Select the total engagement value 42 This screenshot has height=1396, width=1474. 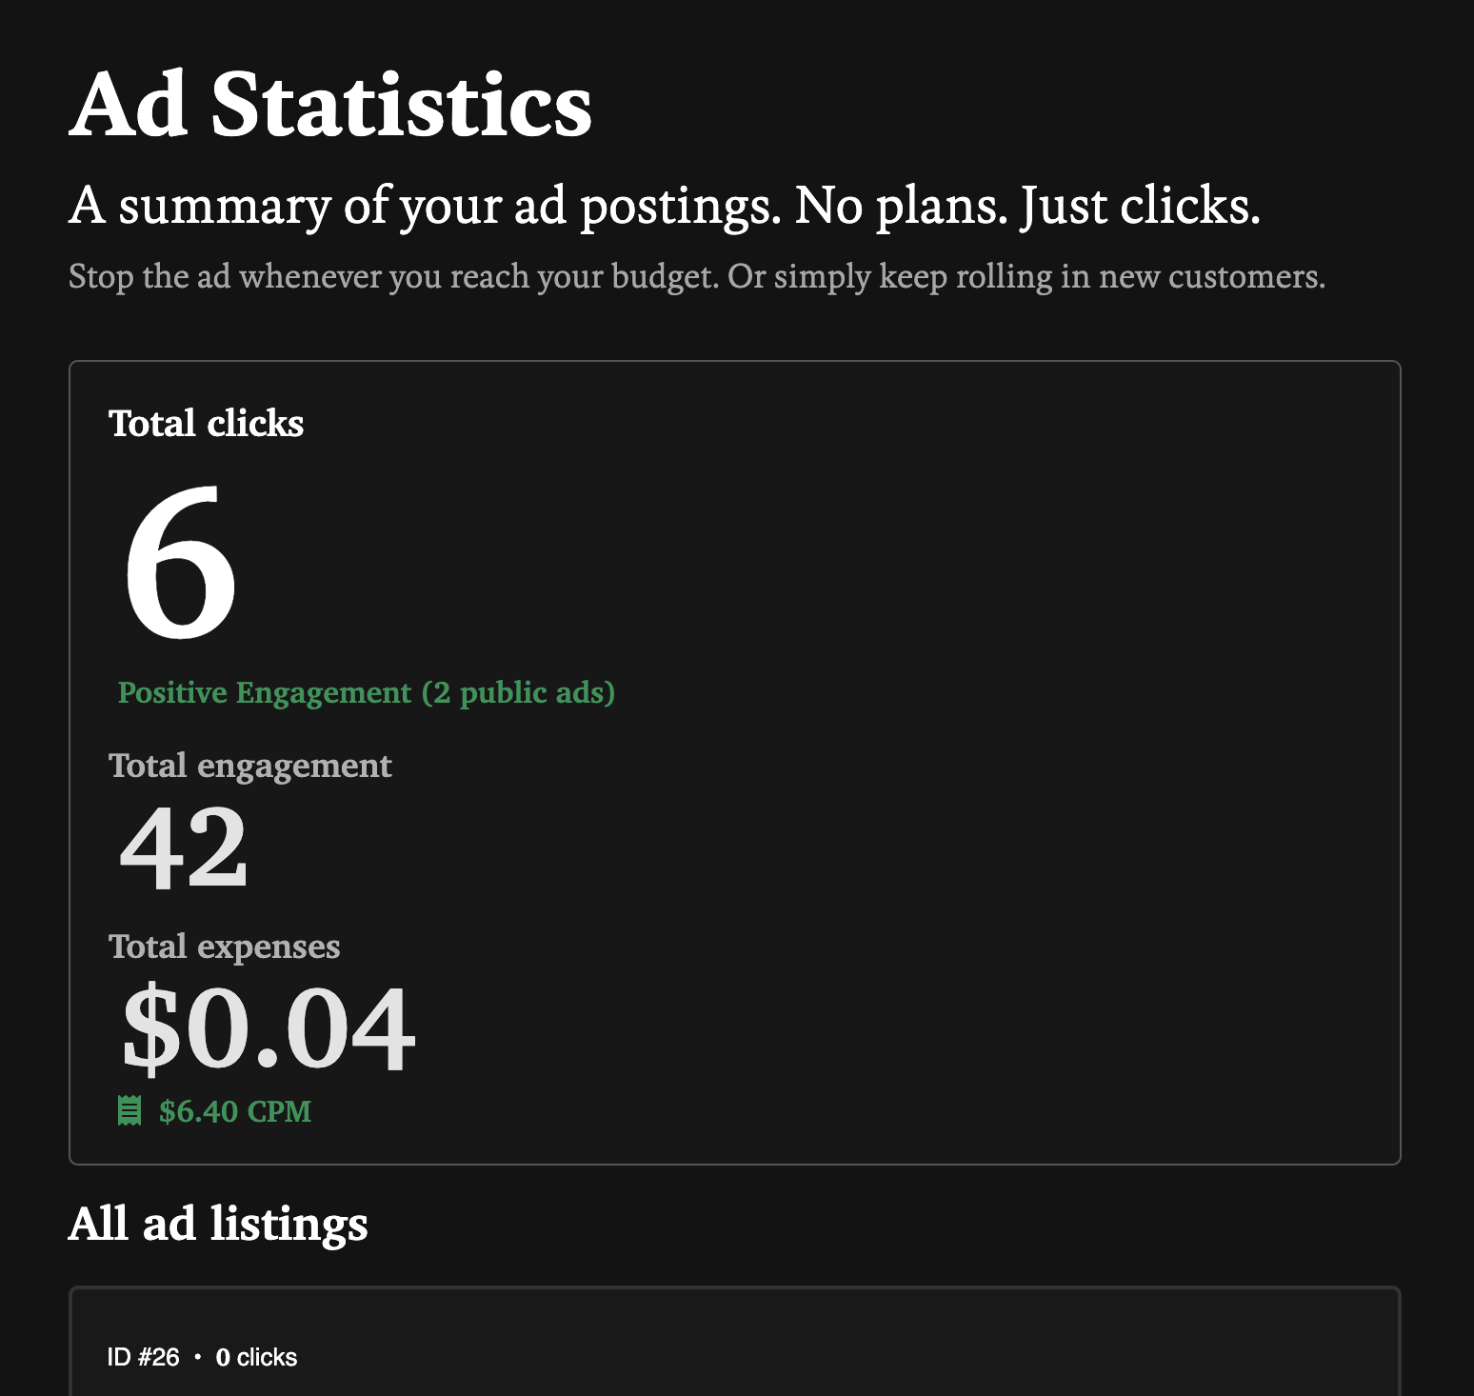pyautogui.click(x=184, y=847)
